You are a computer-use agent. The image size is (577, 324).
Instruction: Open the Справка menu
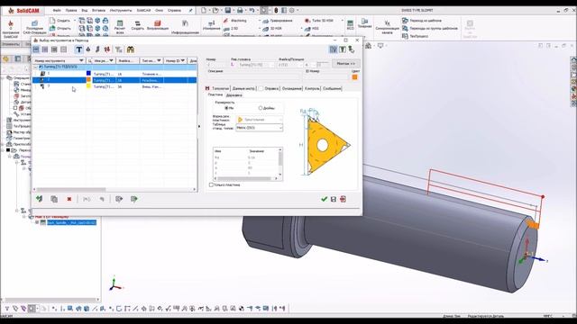tap(174, 10)
